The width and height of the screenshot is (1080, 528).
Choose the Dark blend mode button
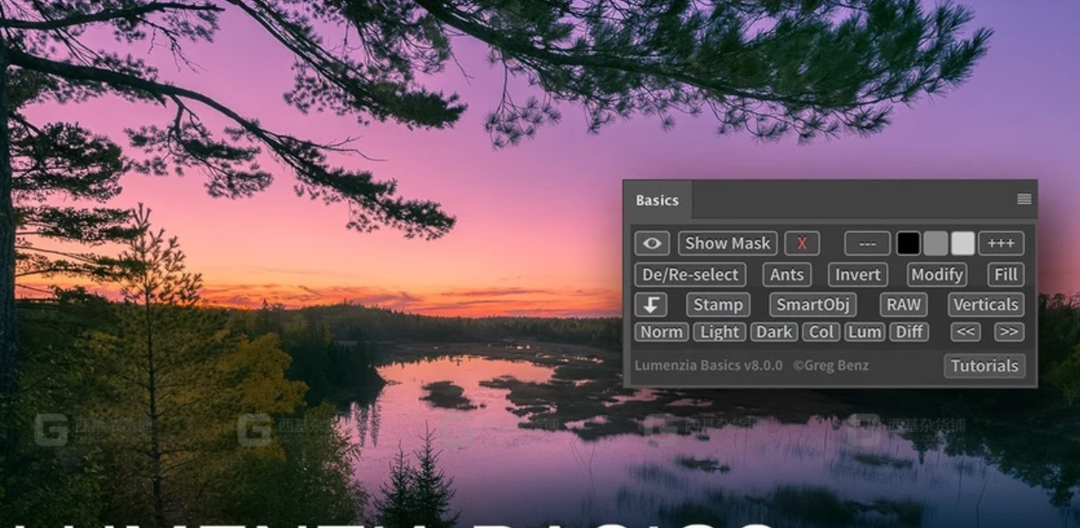(774, 332)
